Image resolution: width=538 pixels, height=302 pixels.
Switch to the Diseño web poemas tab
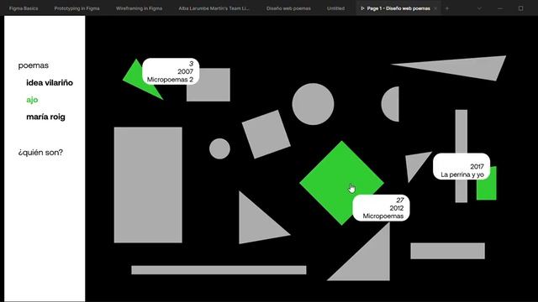tap(288, 8)
